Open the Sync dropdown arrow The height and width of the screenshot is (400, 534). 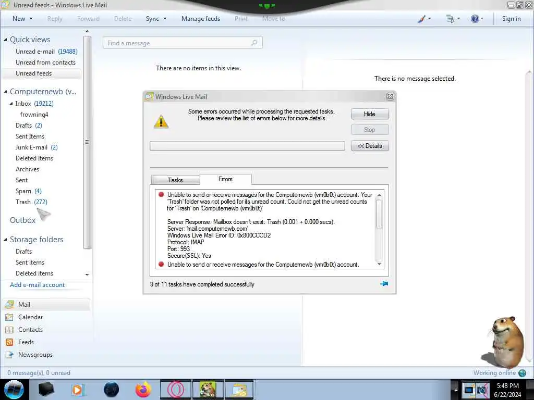click(165, 19)
